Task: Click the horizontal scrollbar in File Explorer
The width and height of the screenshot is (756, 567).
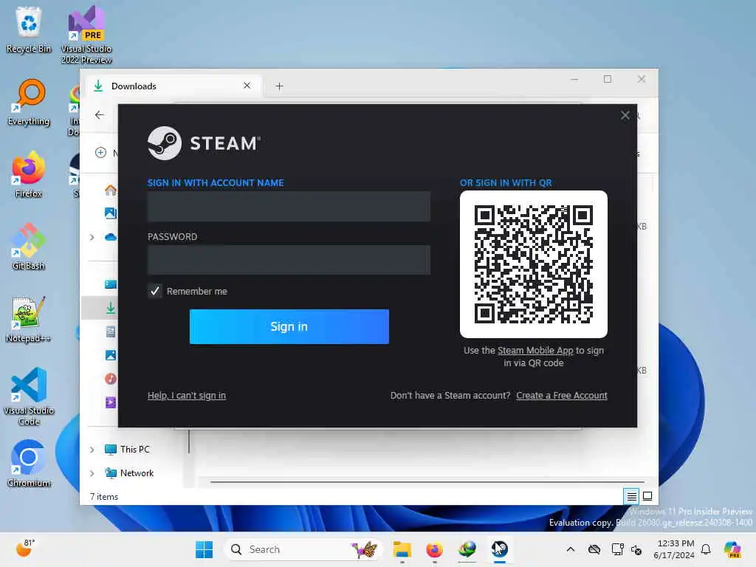Action: click(x=427, y=481)
